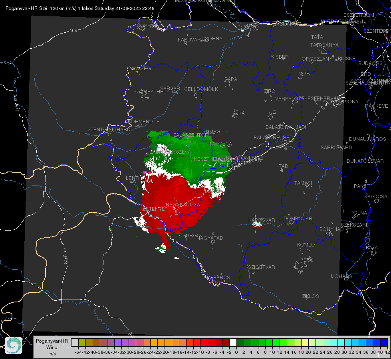This screenshot has width=391, height=359.
Task: Click the TATABANYA city label
Action: (324, 45)
